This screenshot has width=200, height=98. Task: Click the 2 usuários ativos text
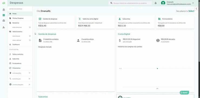coord(88,39)
